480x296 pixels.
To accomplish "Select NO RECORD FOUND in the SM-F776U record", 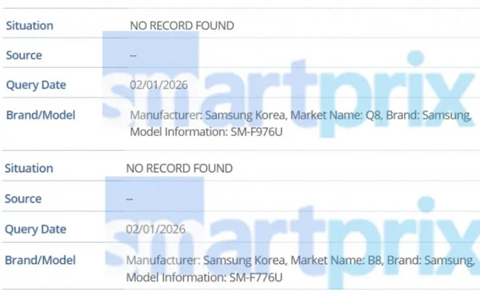I will pyautogui.click(x=179, y=168).
